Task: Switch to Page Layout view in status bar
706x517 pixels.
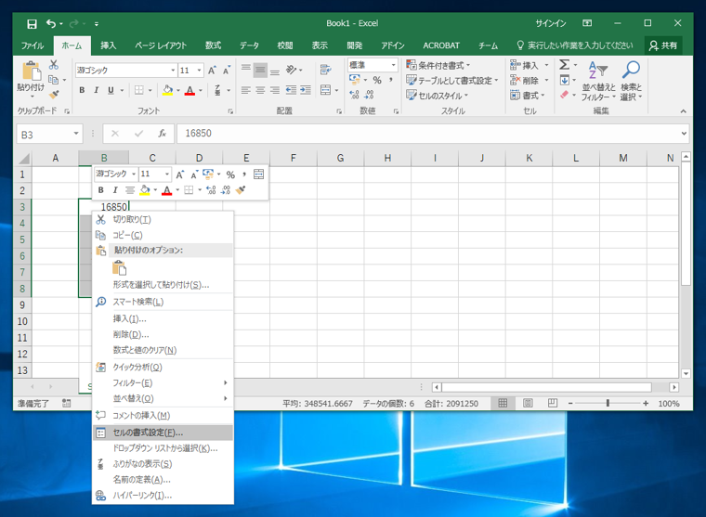Action: click(528, 403)
